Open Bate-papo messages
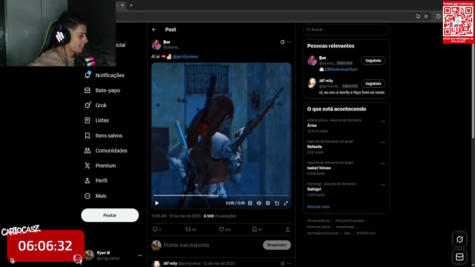The height and width of the screenshot is (267, 475). point(102,90)
